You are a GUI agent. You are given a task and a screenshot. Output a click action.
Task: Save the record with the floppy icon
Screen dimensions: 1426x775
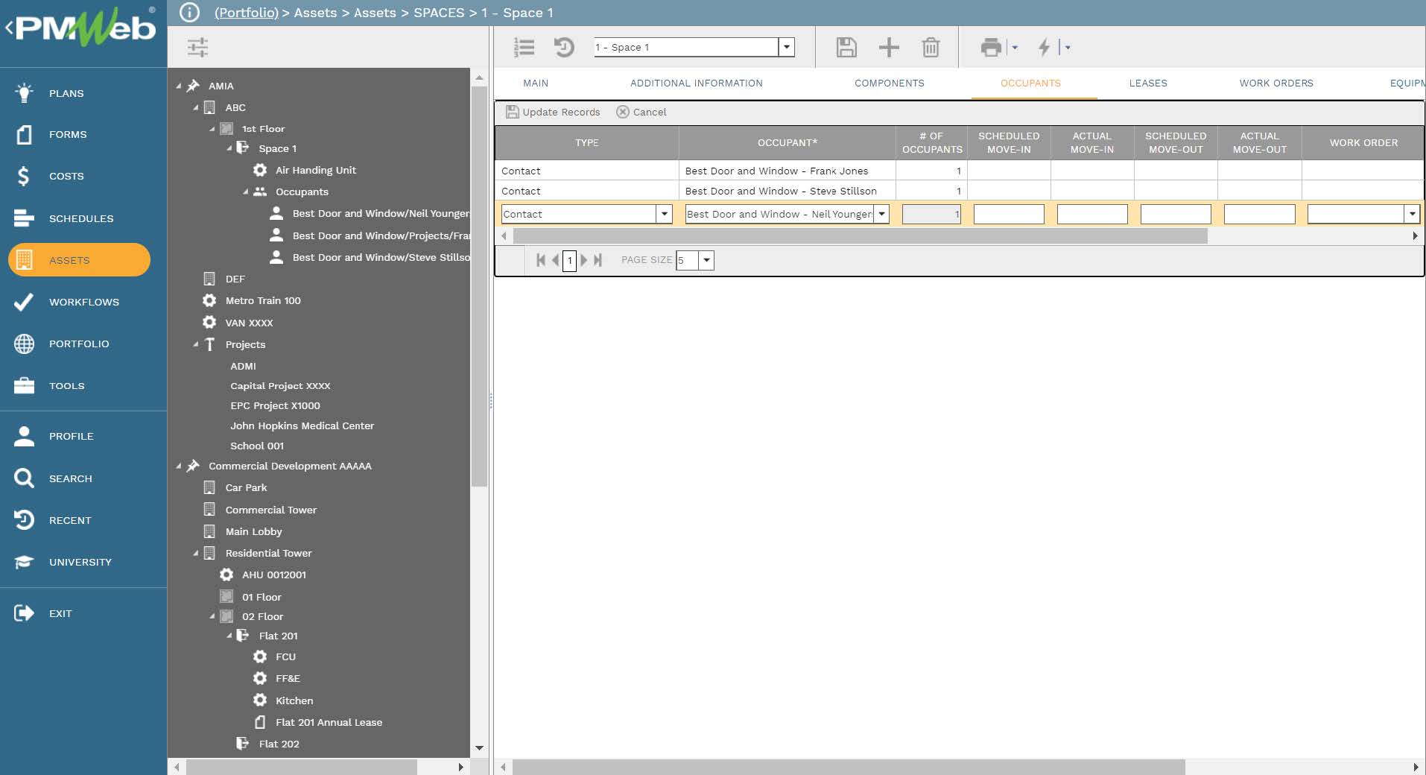[x=846, y=48]
